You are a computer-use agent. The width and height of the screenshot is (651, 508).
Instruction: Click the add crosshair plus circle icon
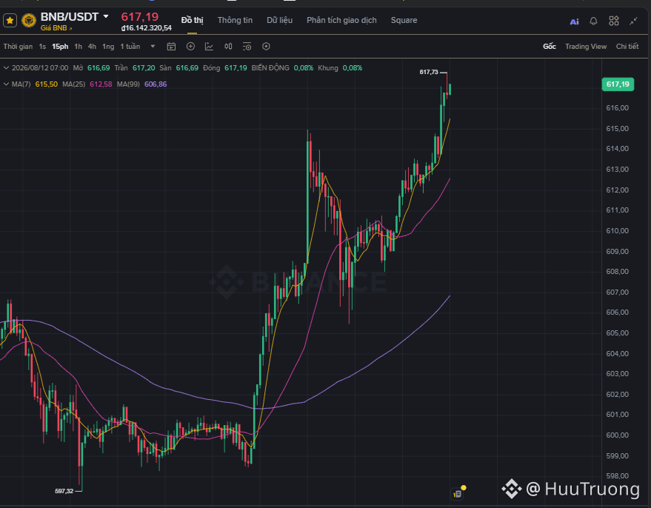tap(190, 47)
